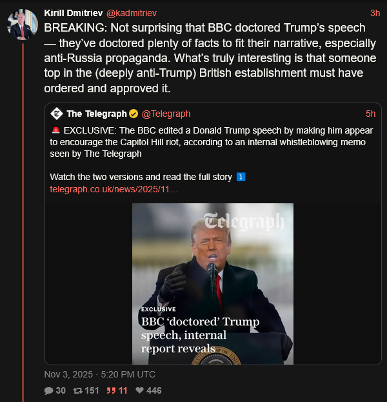Open the Trump speech preview image
The image size is (387, 402).
213,284
